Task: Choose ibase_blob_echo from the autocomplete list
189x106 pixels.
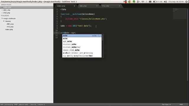Action: tap(82, 50)
